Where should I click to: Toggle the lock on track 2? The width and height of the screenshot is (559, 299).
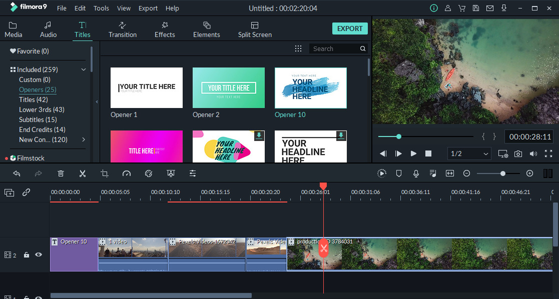pyautogui.click(x=27, y=255)
